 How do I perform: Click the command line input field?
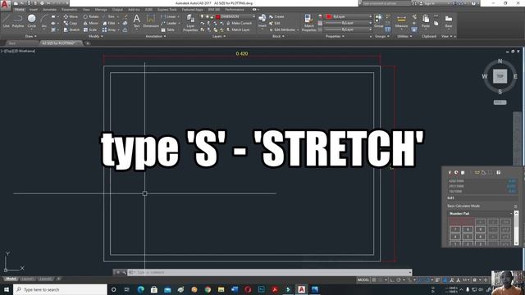(x=269, y=272)
